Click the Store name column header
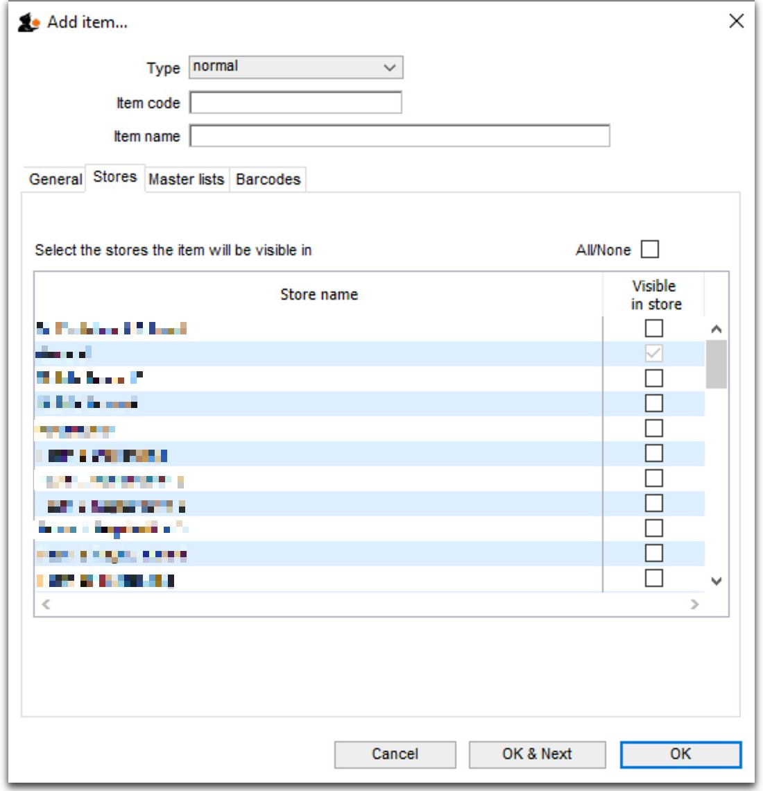The image size is (763, 791). click(x=318, y=294)
